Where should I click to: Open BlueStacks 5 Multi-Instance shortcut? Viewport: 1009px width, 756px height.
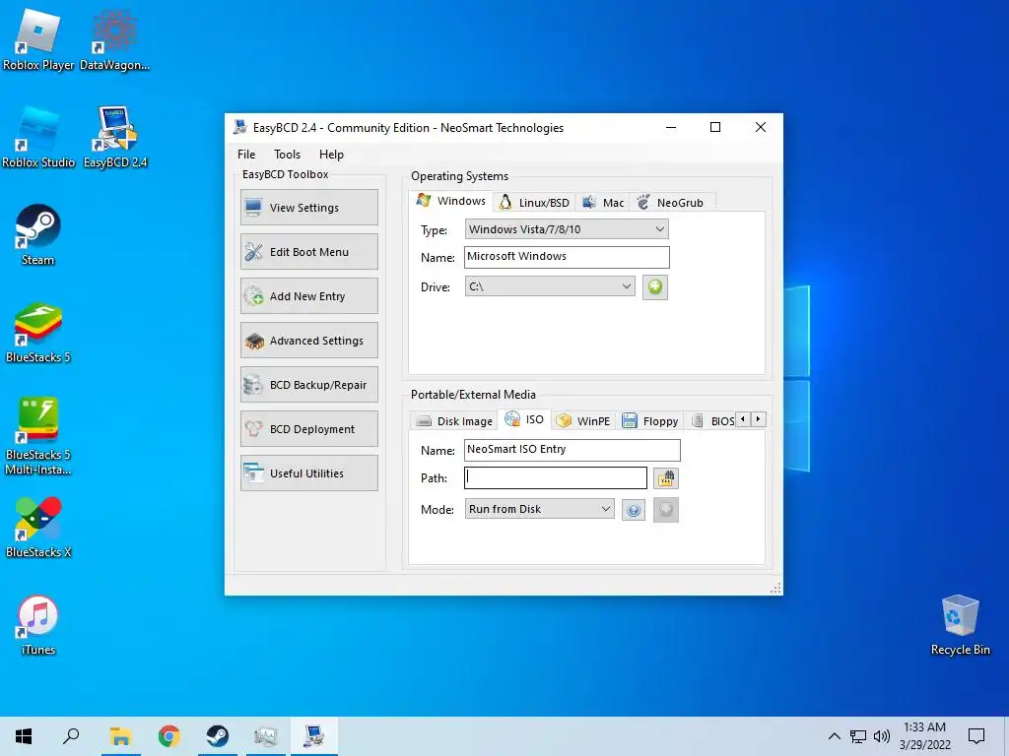[x=38, y=436]
